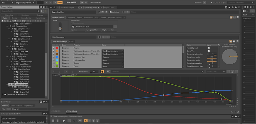The height and width of the screenshot is (124, 256).
Task: Click the profiler graph icon beside LIVE
Action: tap(55, 2)
